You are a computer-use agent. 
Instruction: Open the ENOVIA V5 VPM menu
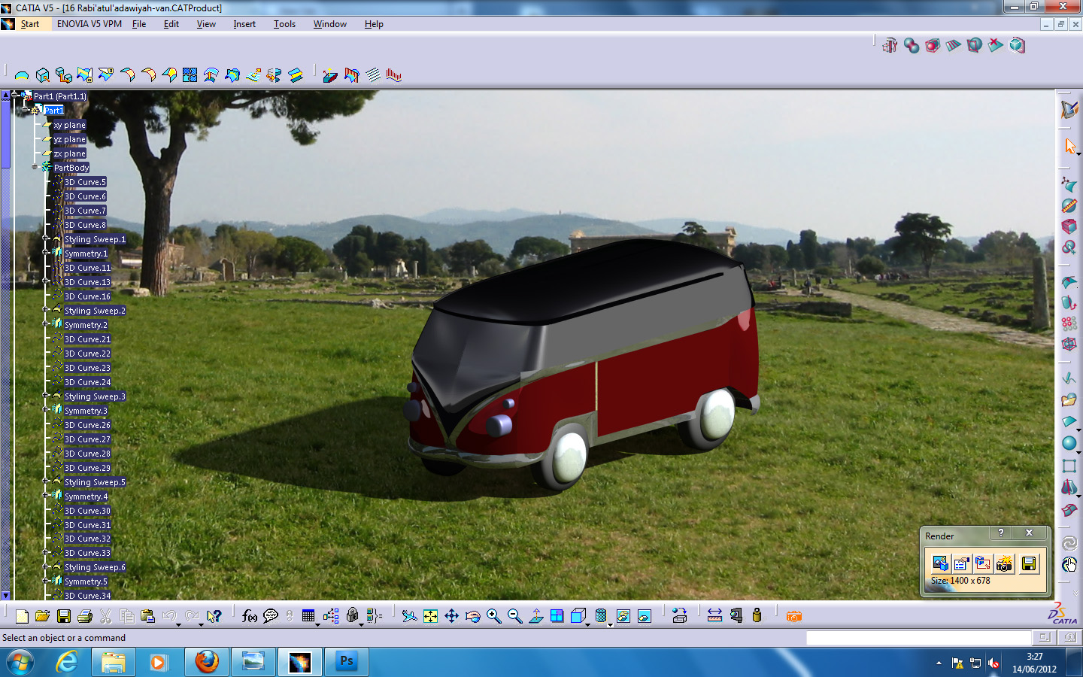point(90,23)
